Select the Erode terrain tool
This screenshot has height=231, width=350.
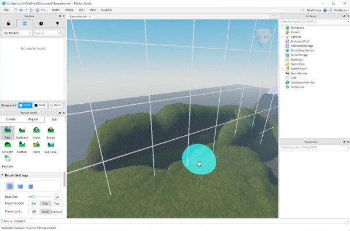click(x=51, y=132)
